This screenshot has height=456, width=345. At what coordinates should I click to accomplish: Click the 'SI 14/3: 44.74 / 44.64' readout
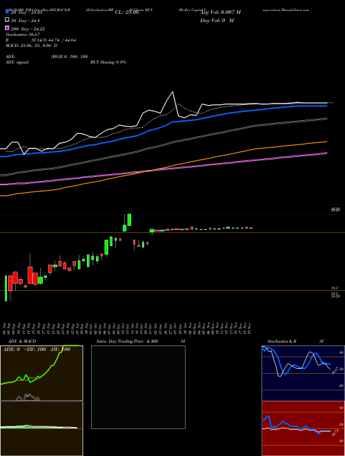pos(53,40)
